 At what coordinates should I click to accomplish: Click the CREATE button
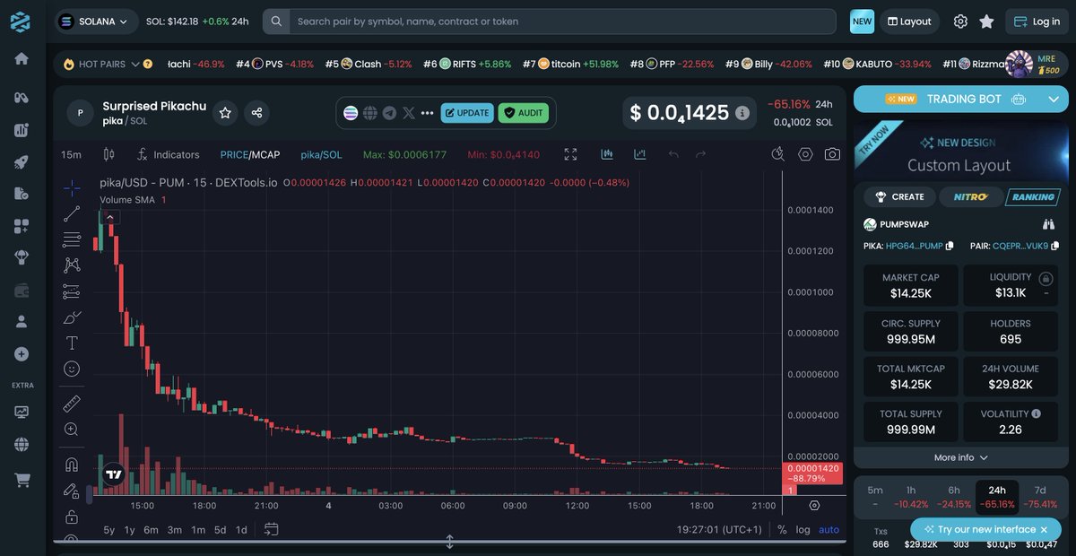coord(900,196)
